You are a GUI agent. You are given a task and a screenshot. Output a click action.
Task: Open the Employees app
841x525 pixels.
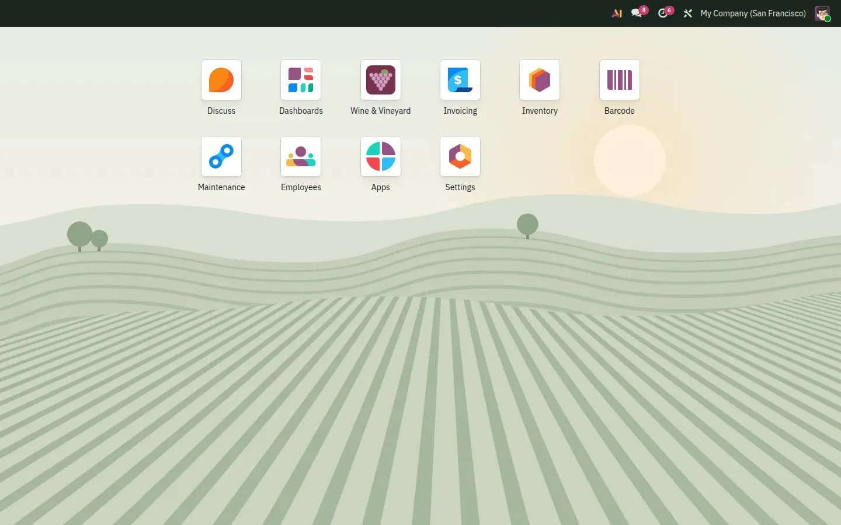pyautogui.click(x=301, y=156)
